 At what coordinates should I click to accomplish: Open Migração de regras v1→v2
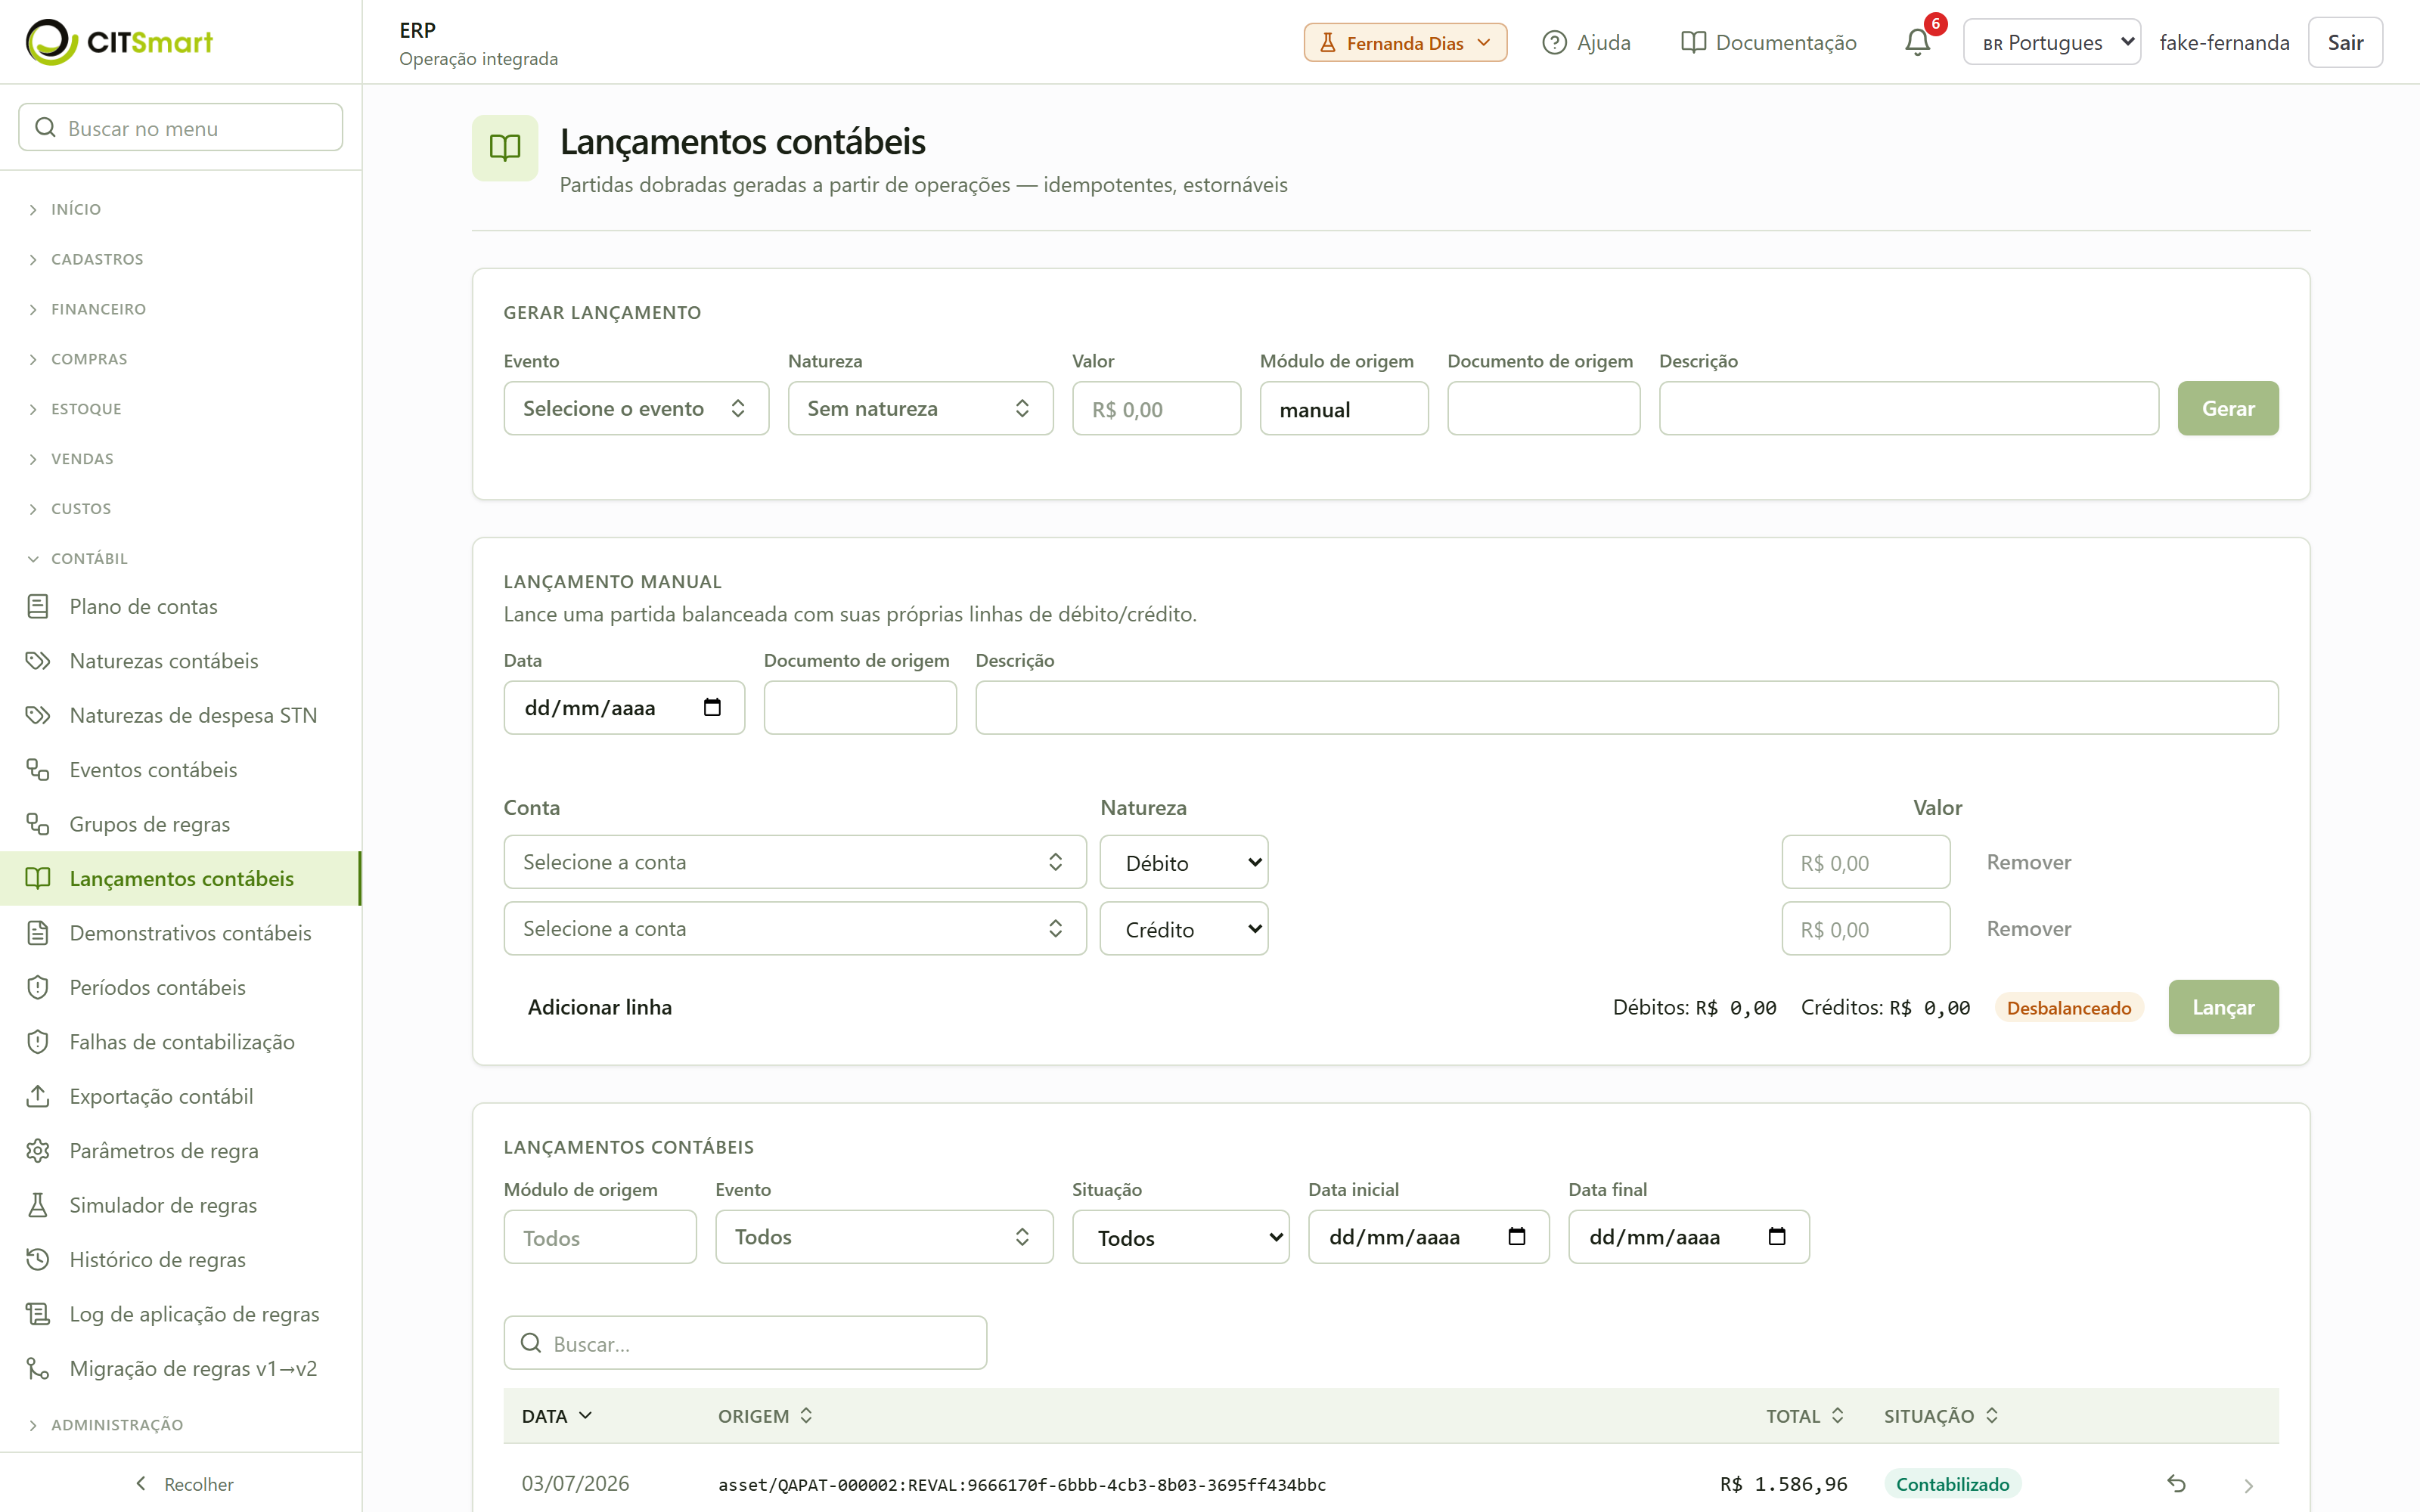[x=181, y=1369]
